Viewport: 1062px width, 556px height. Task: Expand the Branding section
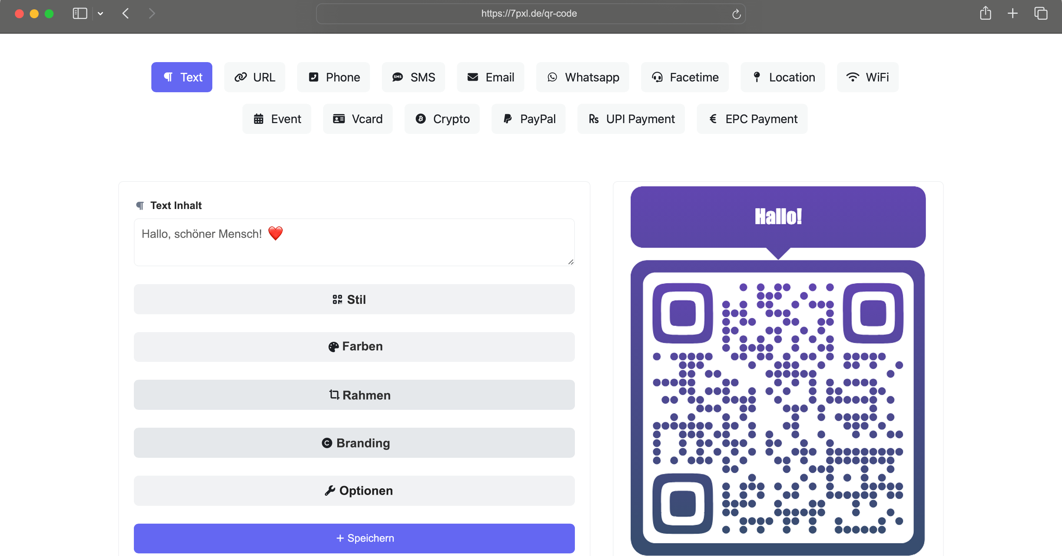[x=354, y=443]
